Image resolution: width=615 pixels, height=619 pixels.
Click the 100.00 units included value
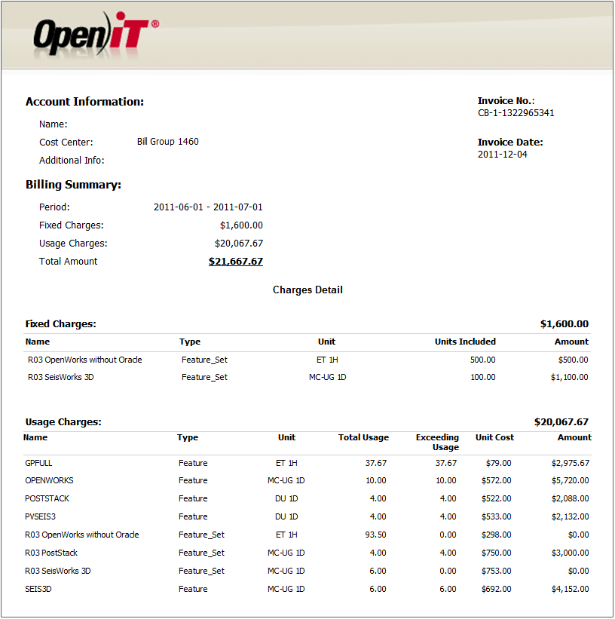coord(483,377)
